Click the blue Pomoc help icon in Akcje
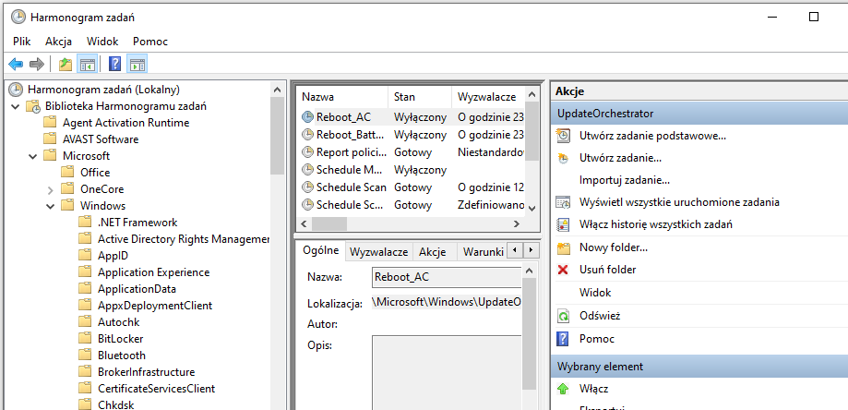Image resolution: width=848 pixels, height=410 pixels. [563, 339]
